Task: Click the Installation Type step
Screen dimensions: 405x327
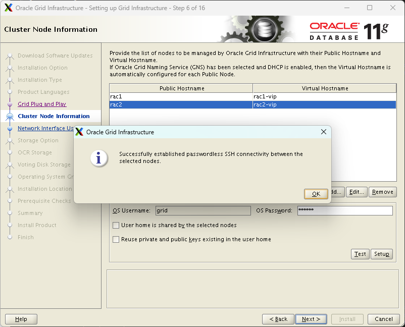Action: (40, 80)
